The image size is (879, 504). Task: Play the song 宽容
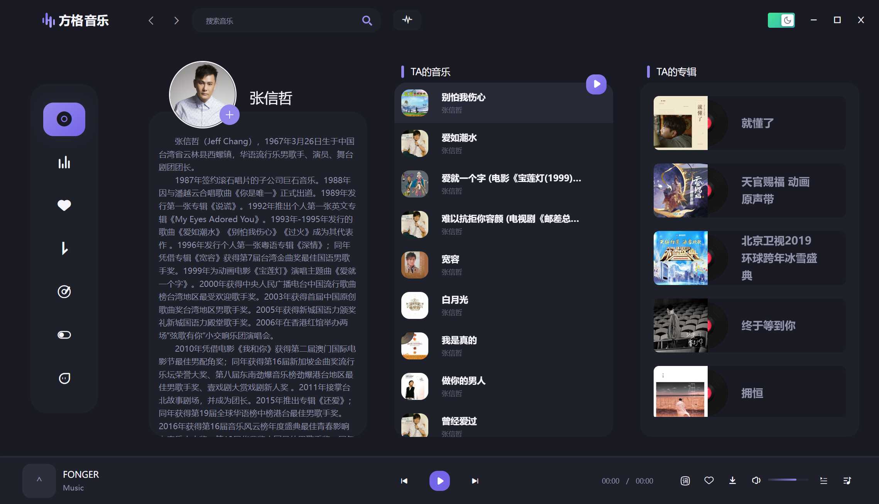pos(504,265)
